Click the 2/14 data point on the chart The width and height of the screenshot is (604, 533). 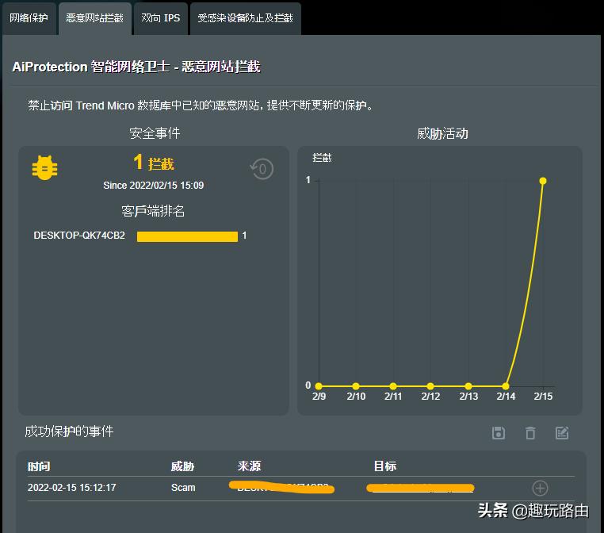coord(506,385)
